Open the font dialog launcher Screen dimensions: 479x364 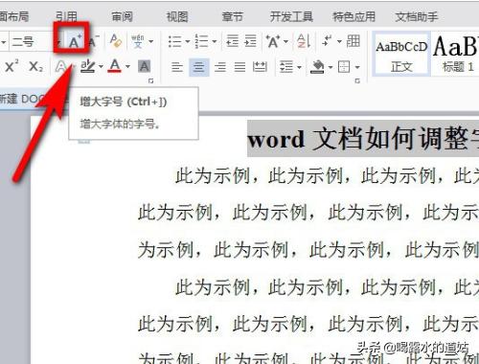[x=151, y=81]
